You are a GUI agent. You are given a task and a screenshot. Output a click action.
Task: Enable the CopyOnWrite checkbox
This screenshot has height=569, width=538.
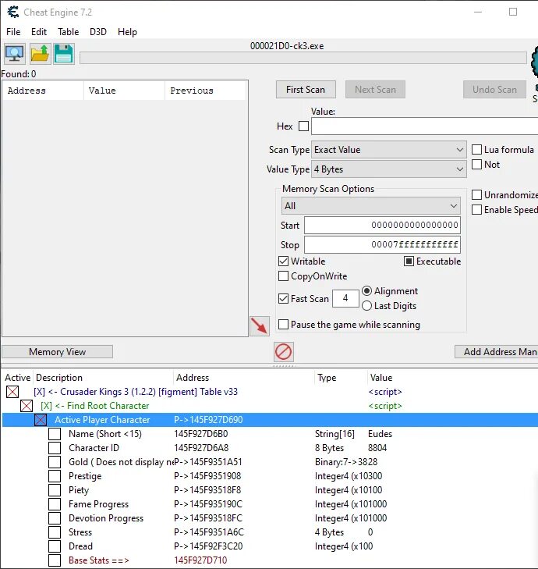coord(284,276)
